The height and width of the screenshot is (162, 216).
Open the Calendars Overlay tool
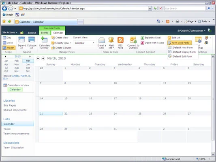pos(44,43)
